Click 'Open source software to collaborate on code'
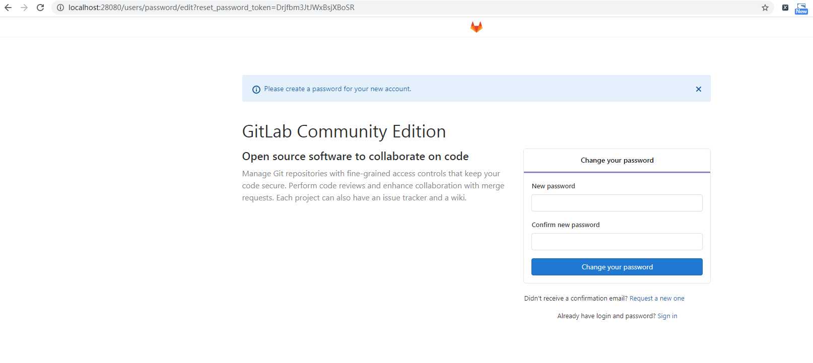This screenshot has width=813, height=363. click(356, 157)
